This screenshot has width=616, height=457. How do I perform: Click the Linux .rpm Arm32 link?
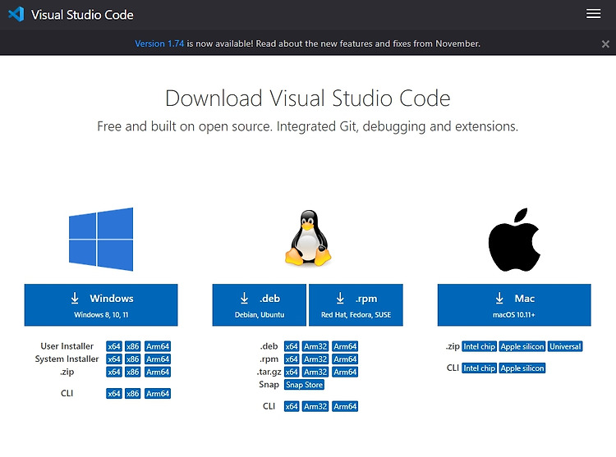pos(315,359)
